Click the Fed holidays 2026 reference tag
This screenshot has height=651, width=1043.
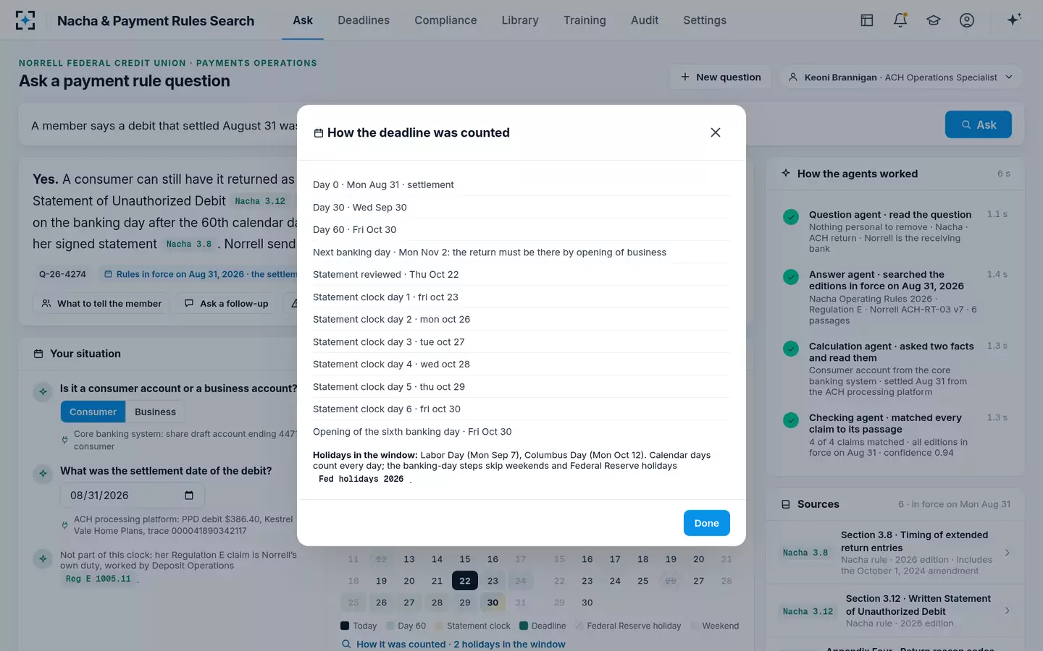coord(361,479)
